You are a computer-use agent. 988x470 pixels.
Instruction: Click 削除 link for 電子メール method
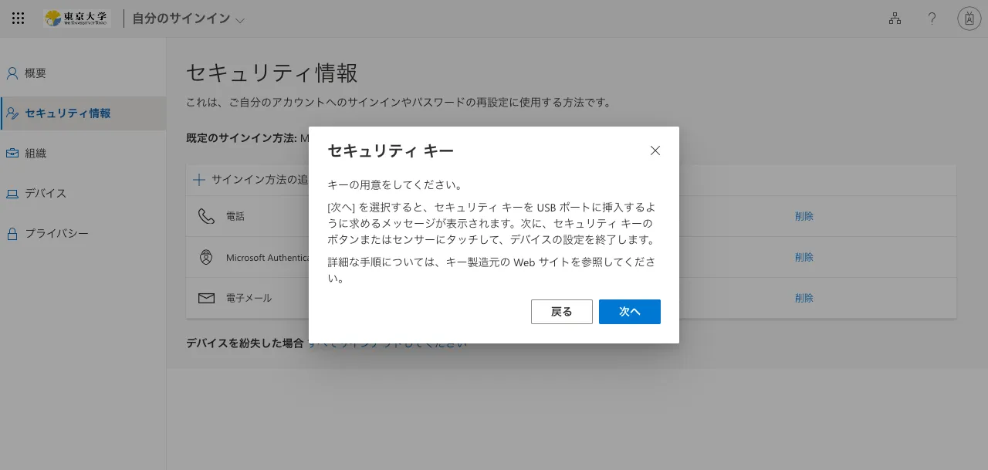click(x=804, y=298)
